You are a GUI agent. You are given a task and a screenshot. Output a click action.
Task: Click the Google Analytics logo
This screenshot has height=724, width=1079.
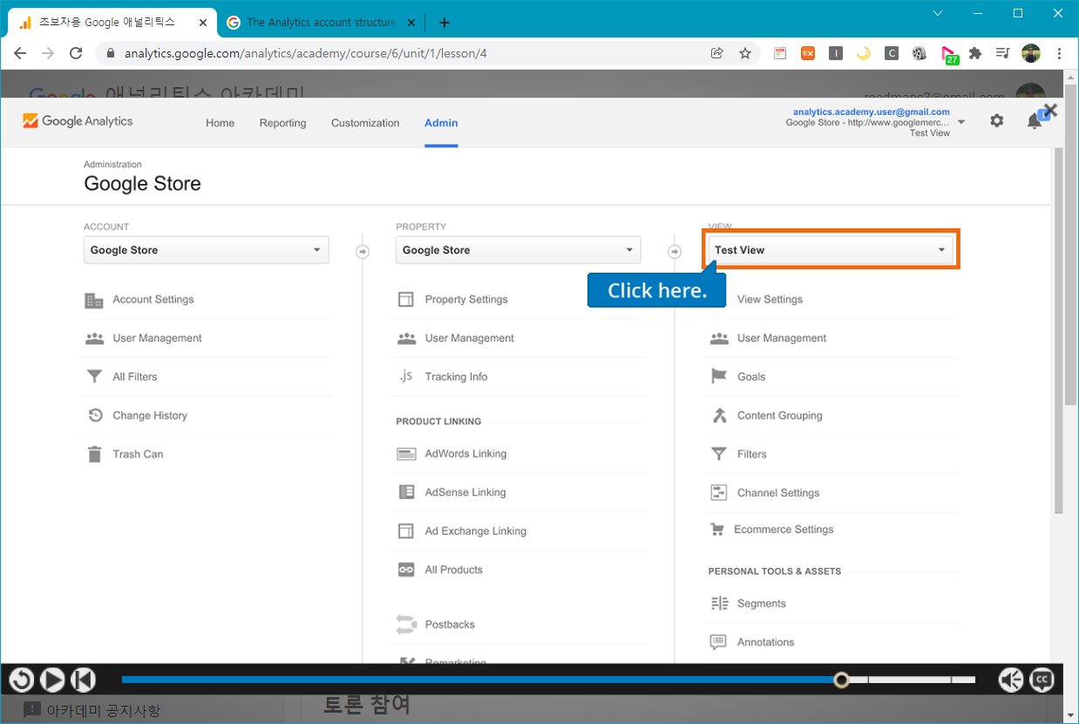click(78, 121)
